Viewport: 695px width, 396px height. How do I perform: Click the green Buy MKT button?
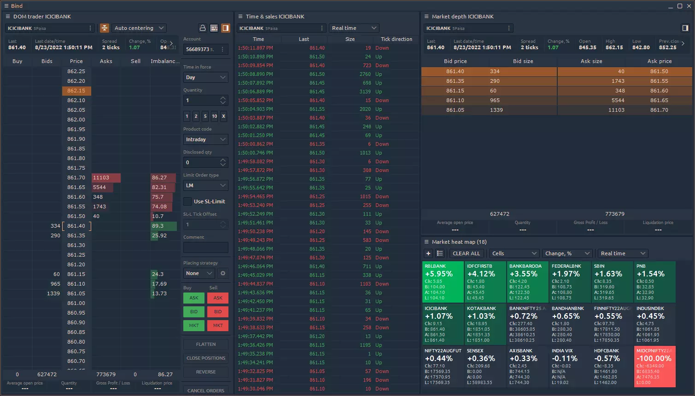(194, 326)
